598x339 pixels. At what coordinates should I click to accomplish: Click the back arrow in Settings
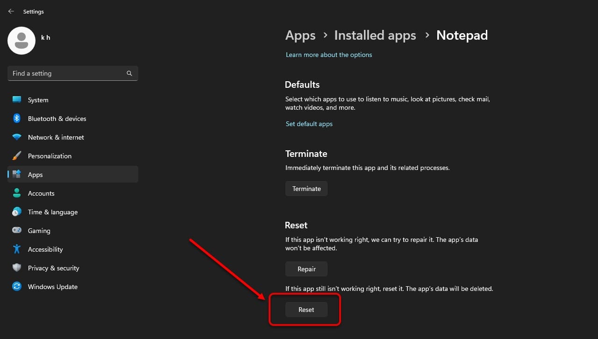pos(11,11)
